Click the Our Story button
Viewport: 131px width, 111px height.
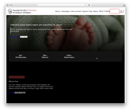[x=24, y=37]
